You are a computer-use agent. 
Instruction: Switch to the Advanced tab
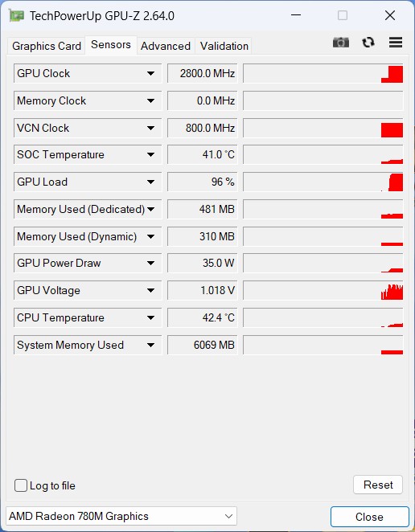[x=166, y=46]
